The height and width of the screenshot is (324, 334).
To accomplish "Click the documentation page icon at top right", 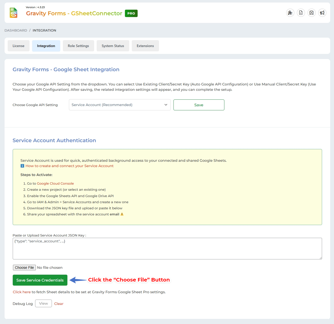I will (301, 12).
